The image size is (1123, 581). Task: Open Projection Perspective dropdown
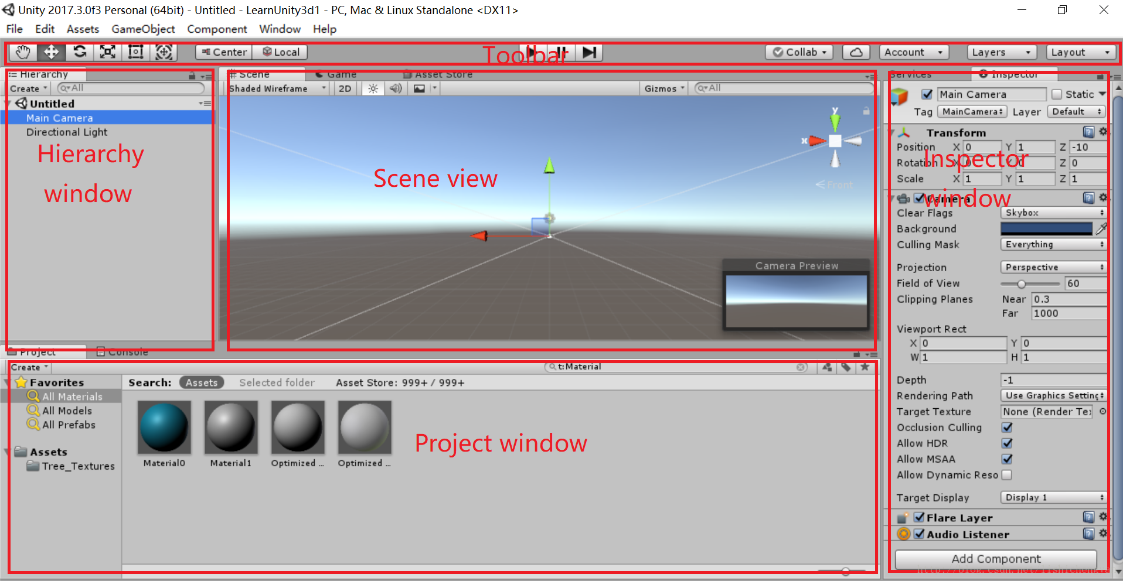[x=1054, y=267]
